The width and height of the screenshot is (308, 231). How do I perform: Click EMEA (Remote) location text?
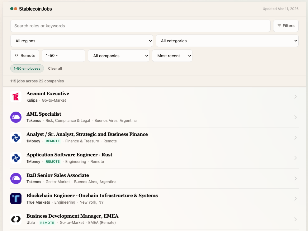click(x=102, y=223)
